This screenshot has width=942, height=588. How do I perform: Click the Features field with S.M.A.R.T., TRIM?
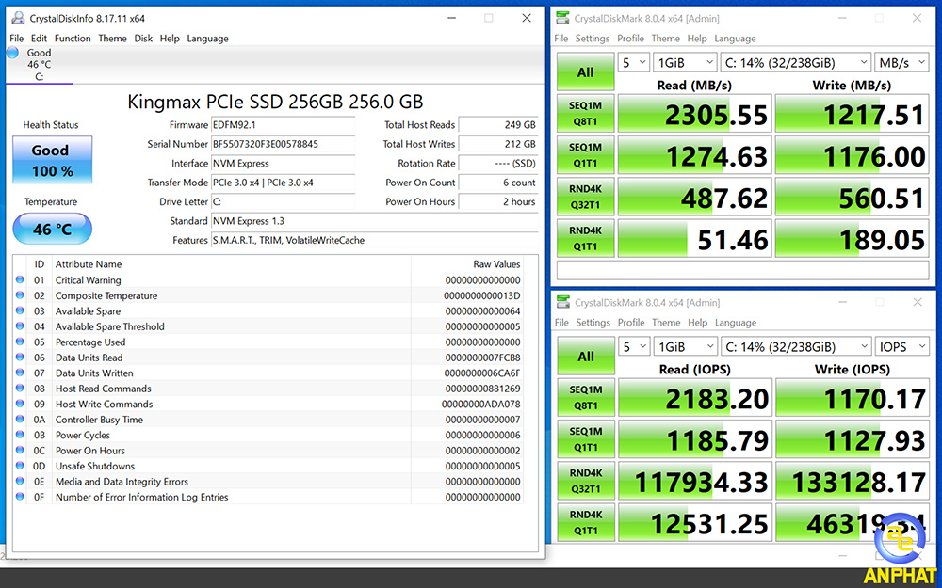pos(374,240)
